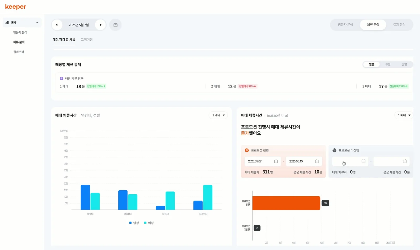
Task: Click the 프로모션 미진행 end date input
Action: pos(391,161)
